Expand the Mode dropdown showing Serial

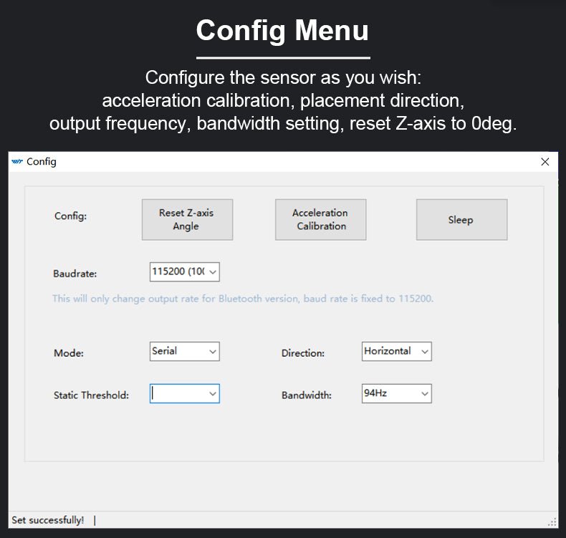[184, 352]
